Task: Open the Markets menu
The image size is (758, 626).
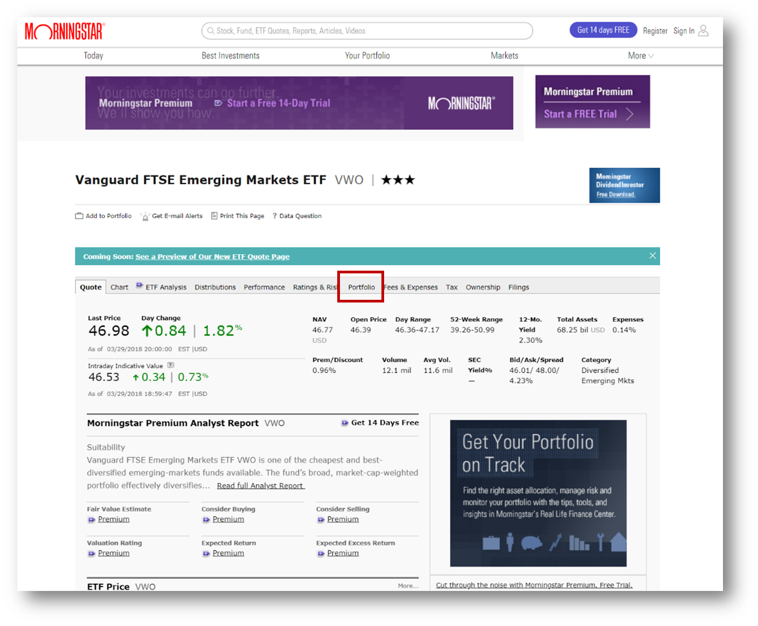Action: [x=504, y=56]
